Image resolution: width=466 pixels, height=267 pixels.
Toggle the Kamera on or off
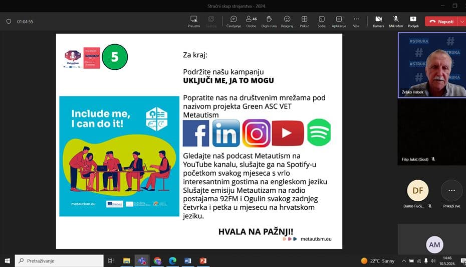(379, 22)
